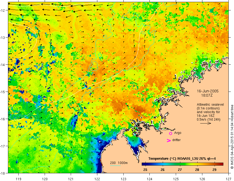
Task: Click the latitude axis label '-18'
Action: (3, 173)
